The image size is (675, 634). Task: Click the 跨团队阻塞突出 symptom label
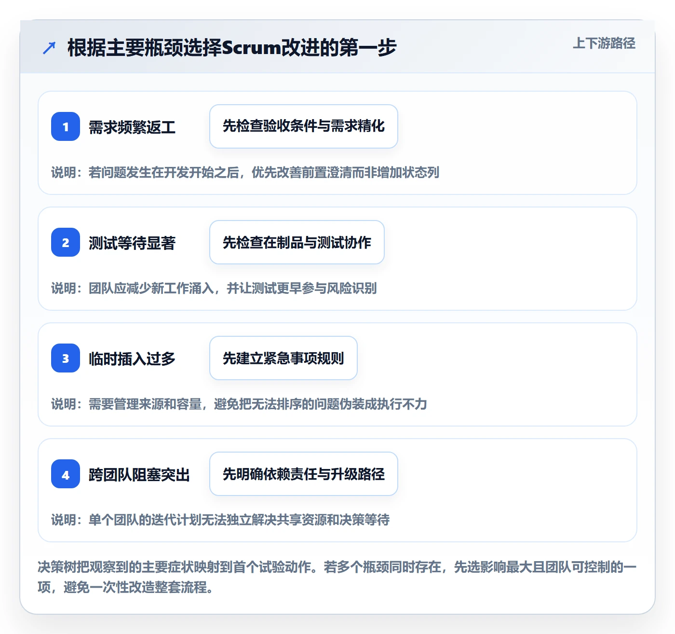click(x=139, y=475)
